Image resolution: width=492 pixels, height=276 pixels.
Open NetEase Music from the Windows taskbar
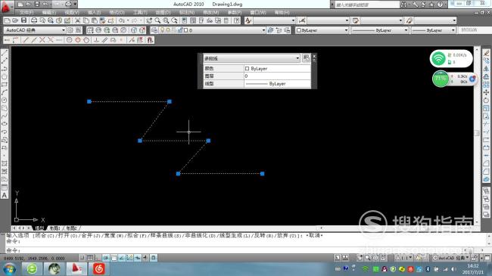[x=99, y=268]
